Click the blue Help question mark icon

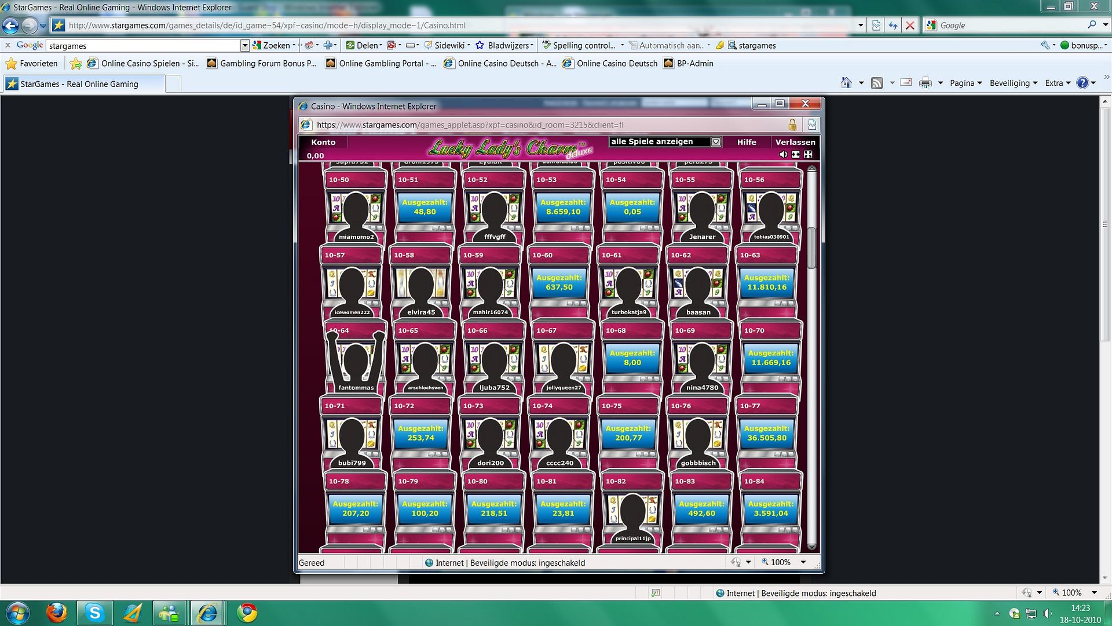point(1082,83)
